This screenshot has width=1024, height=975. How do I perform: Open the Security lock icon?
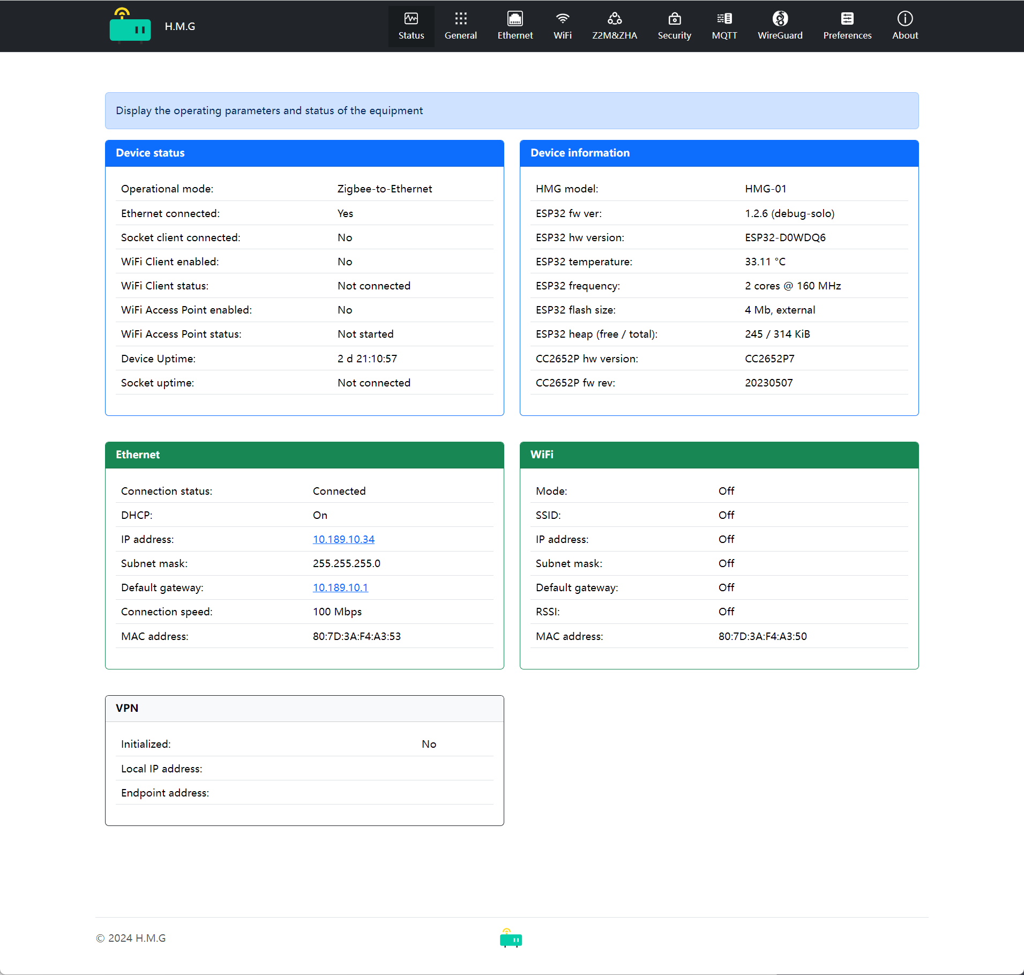click(x=674, y=19)
